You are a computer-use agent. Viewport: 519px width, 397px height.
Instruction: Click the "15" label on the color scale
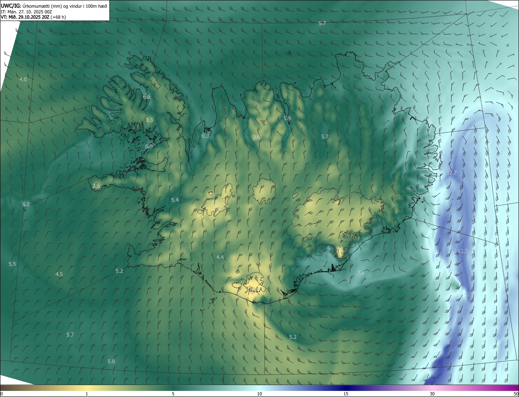pyautogui.click(x=346, y=394)
